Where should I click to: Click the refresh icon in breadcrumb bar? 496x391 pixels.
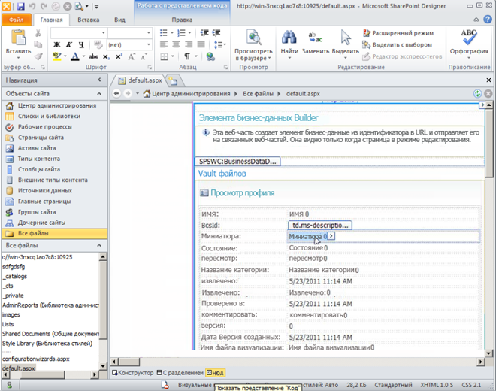click(x=477, y=94)
